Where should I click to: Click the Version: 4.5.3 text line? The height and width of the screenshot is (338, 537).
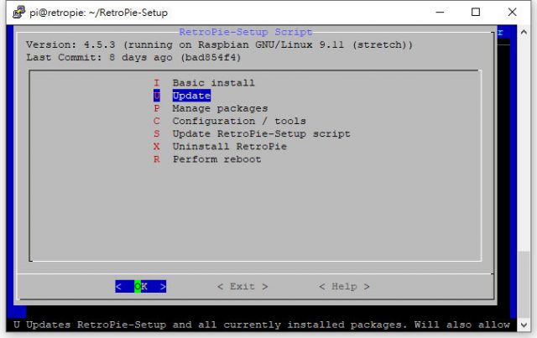[x=220, y=44]
